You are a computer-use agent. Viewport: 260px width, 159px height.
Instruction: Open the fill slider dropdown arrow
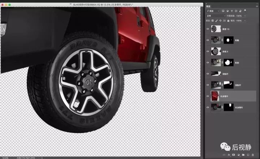(245, 21)
